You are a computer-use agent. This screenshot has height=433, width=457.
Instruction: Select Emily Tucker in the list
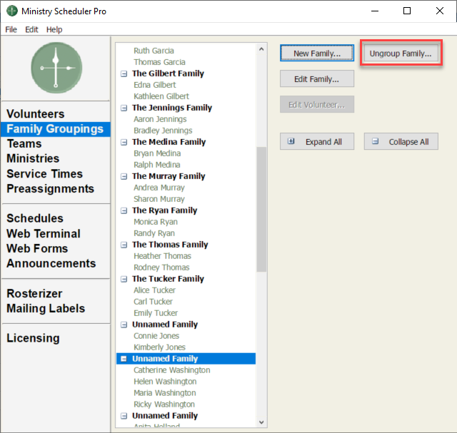point(156,313)
